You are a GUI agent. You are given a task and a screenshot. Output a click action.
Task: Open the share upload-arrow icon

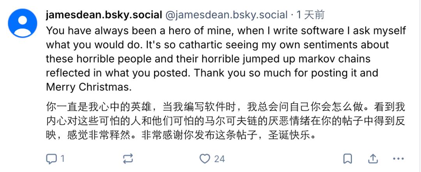(373, 159)
